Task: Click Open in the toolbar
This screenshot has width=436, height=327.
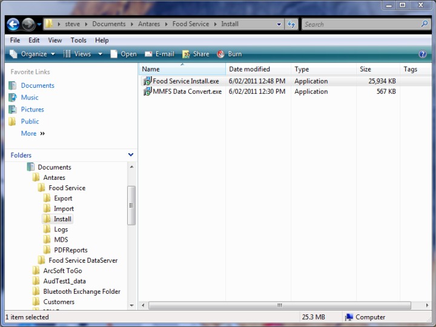Action: point(123,54)
